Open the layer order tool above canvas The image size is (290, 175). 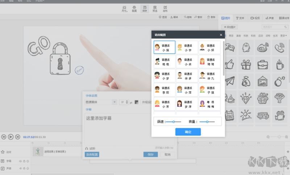coord(163,17)
